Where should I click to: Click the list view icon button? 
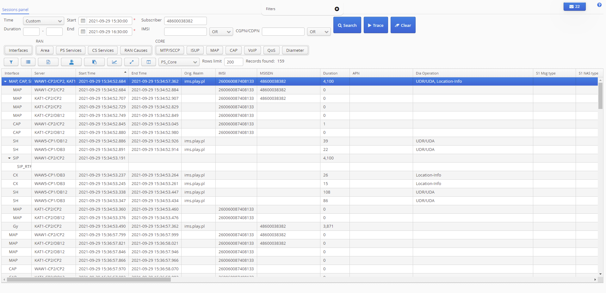tap(28, 62)
